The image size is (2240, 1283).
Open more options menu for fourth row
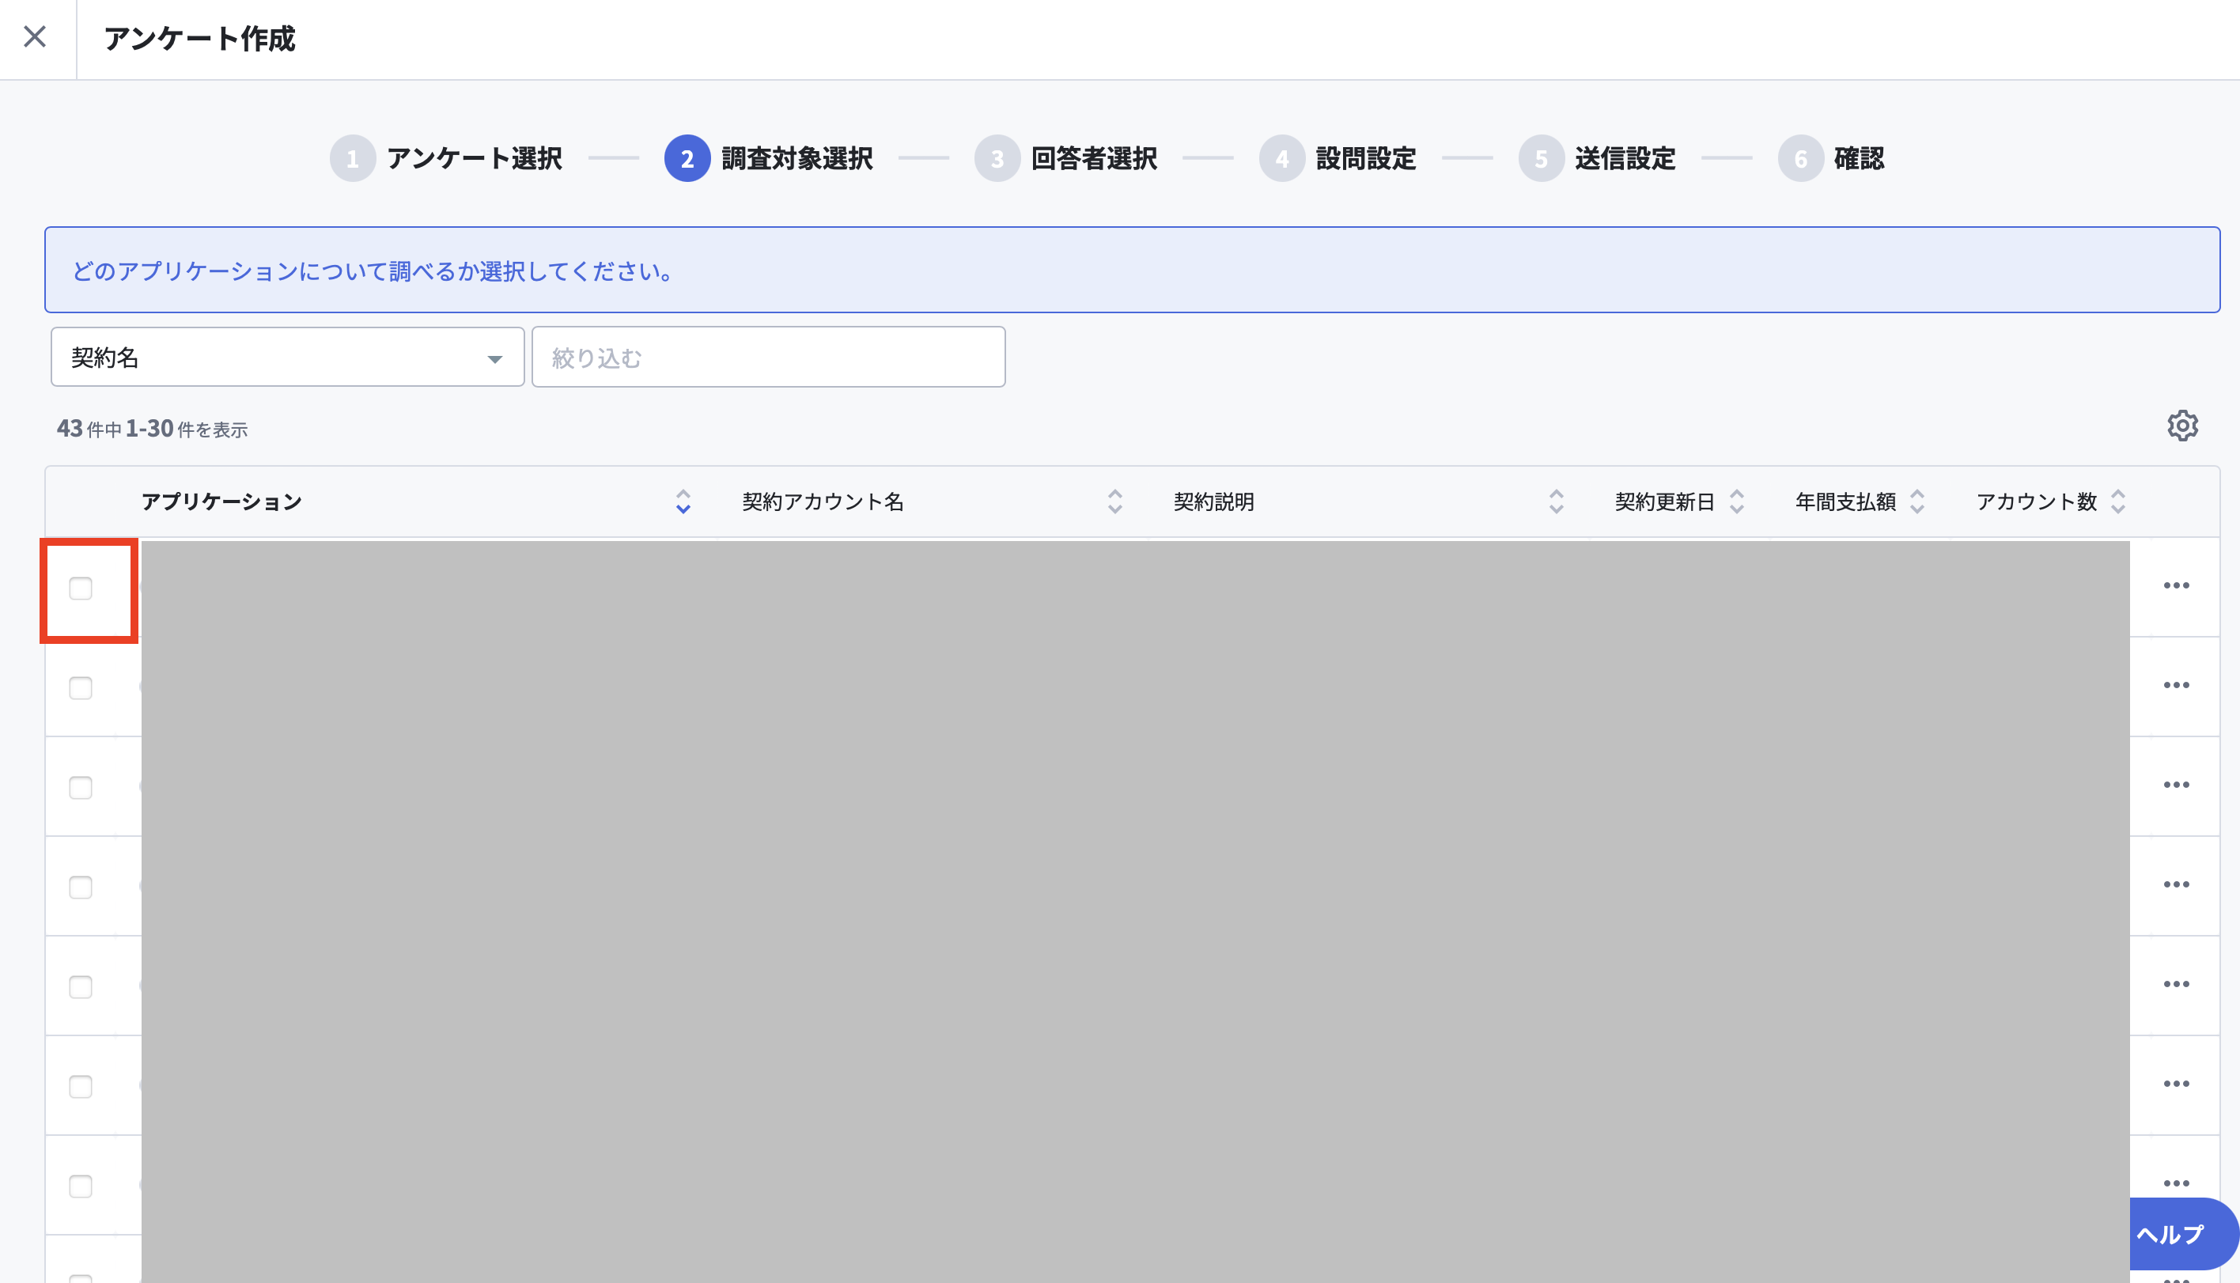pos(2176,884)
